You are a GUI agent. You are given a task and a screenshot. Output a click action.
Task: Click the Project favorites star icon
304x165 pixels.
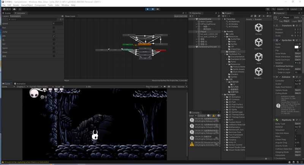263,16
